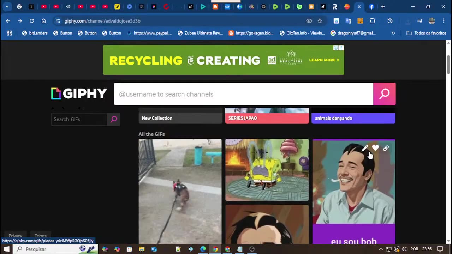Open File Explorer from the taskbar
Image resolution: width=452 pixels, height=254 pixels.
pos(142,249)
